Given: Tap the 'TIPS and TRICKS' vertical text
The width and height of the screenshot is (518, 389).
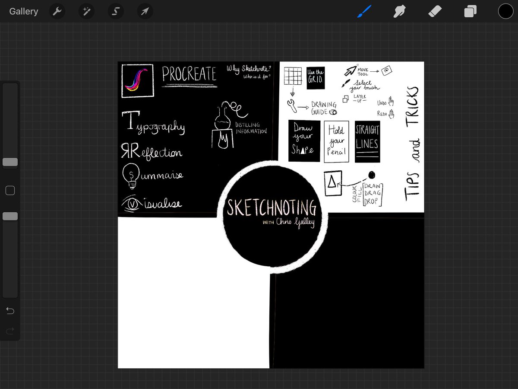Looking at the screenshot, I should (x=412, y=144).
